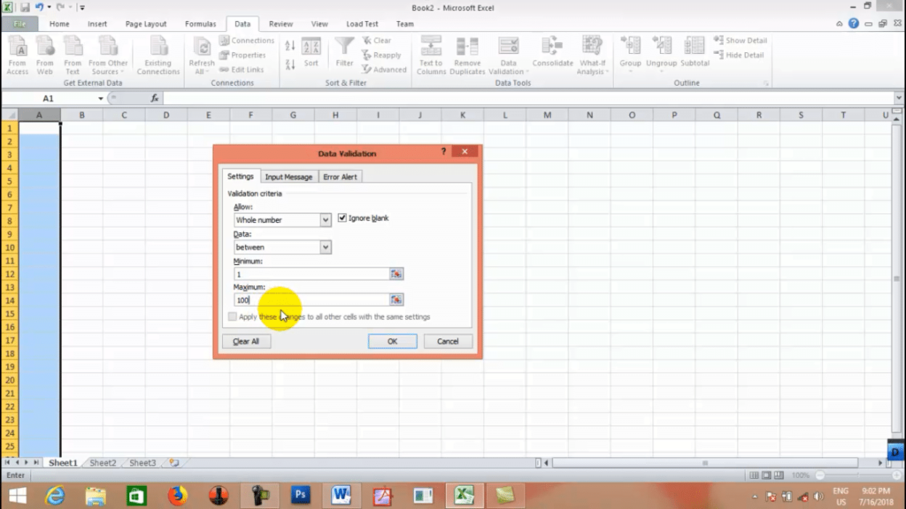
Task: Click Properties in Connections group
Action: point(242,55)
